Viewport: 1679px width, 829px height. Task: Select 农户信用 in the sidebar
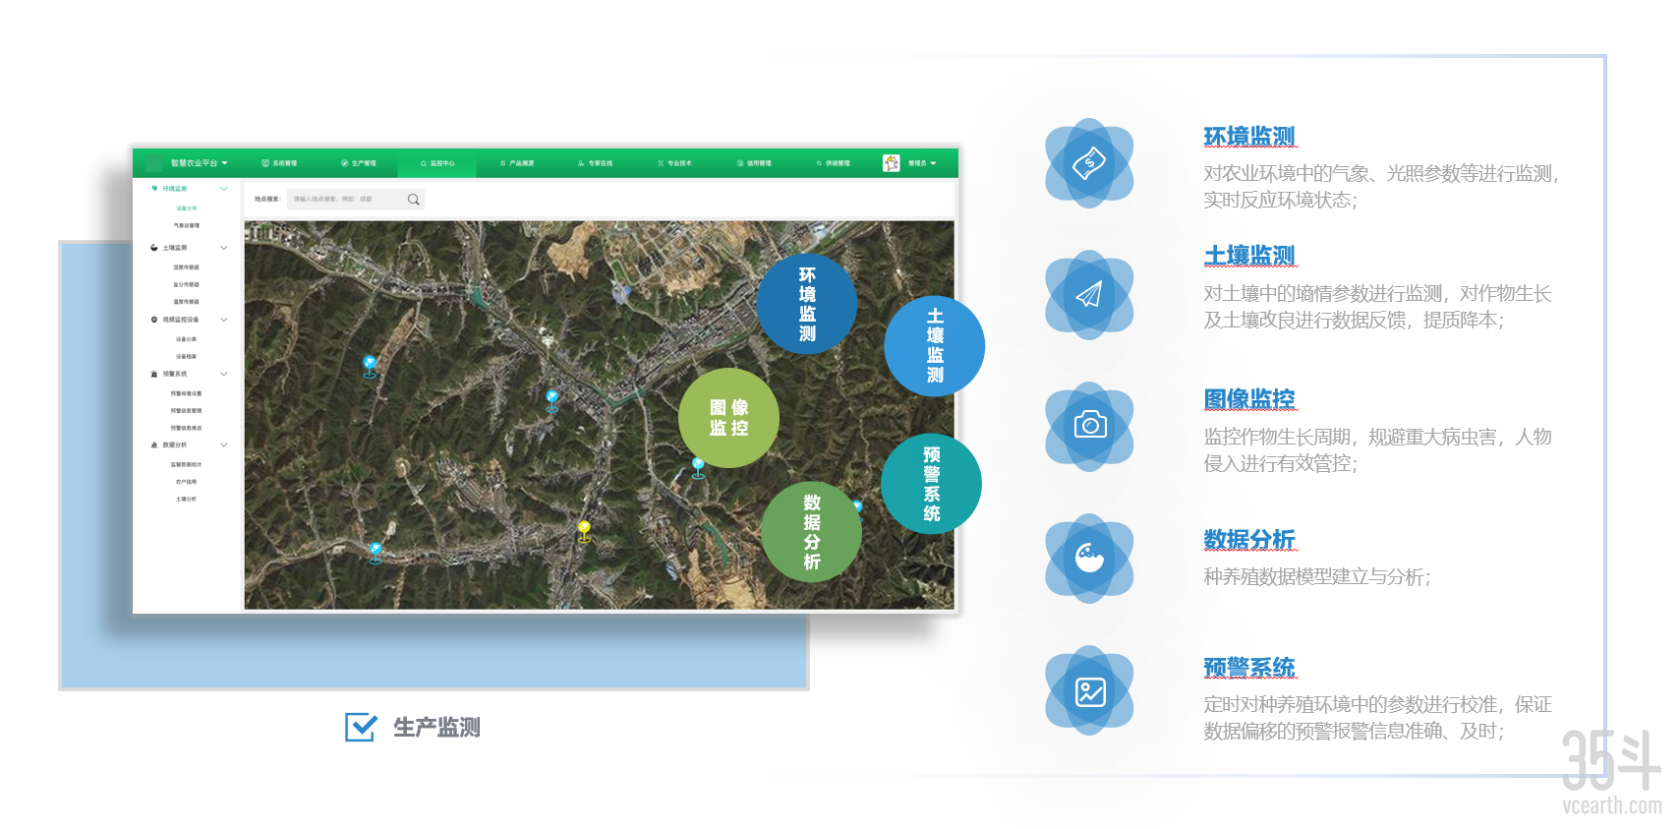point(187,482)
